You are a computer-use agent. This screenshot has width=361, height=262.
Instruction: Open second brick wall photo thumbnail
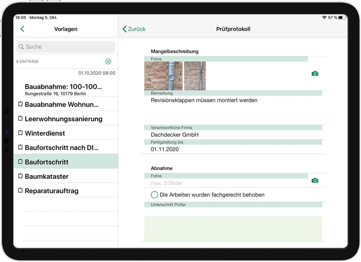(195, 76)
